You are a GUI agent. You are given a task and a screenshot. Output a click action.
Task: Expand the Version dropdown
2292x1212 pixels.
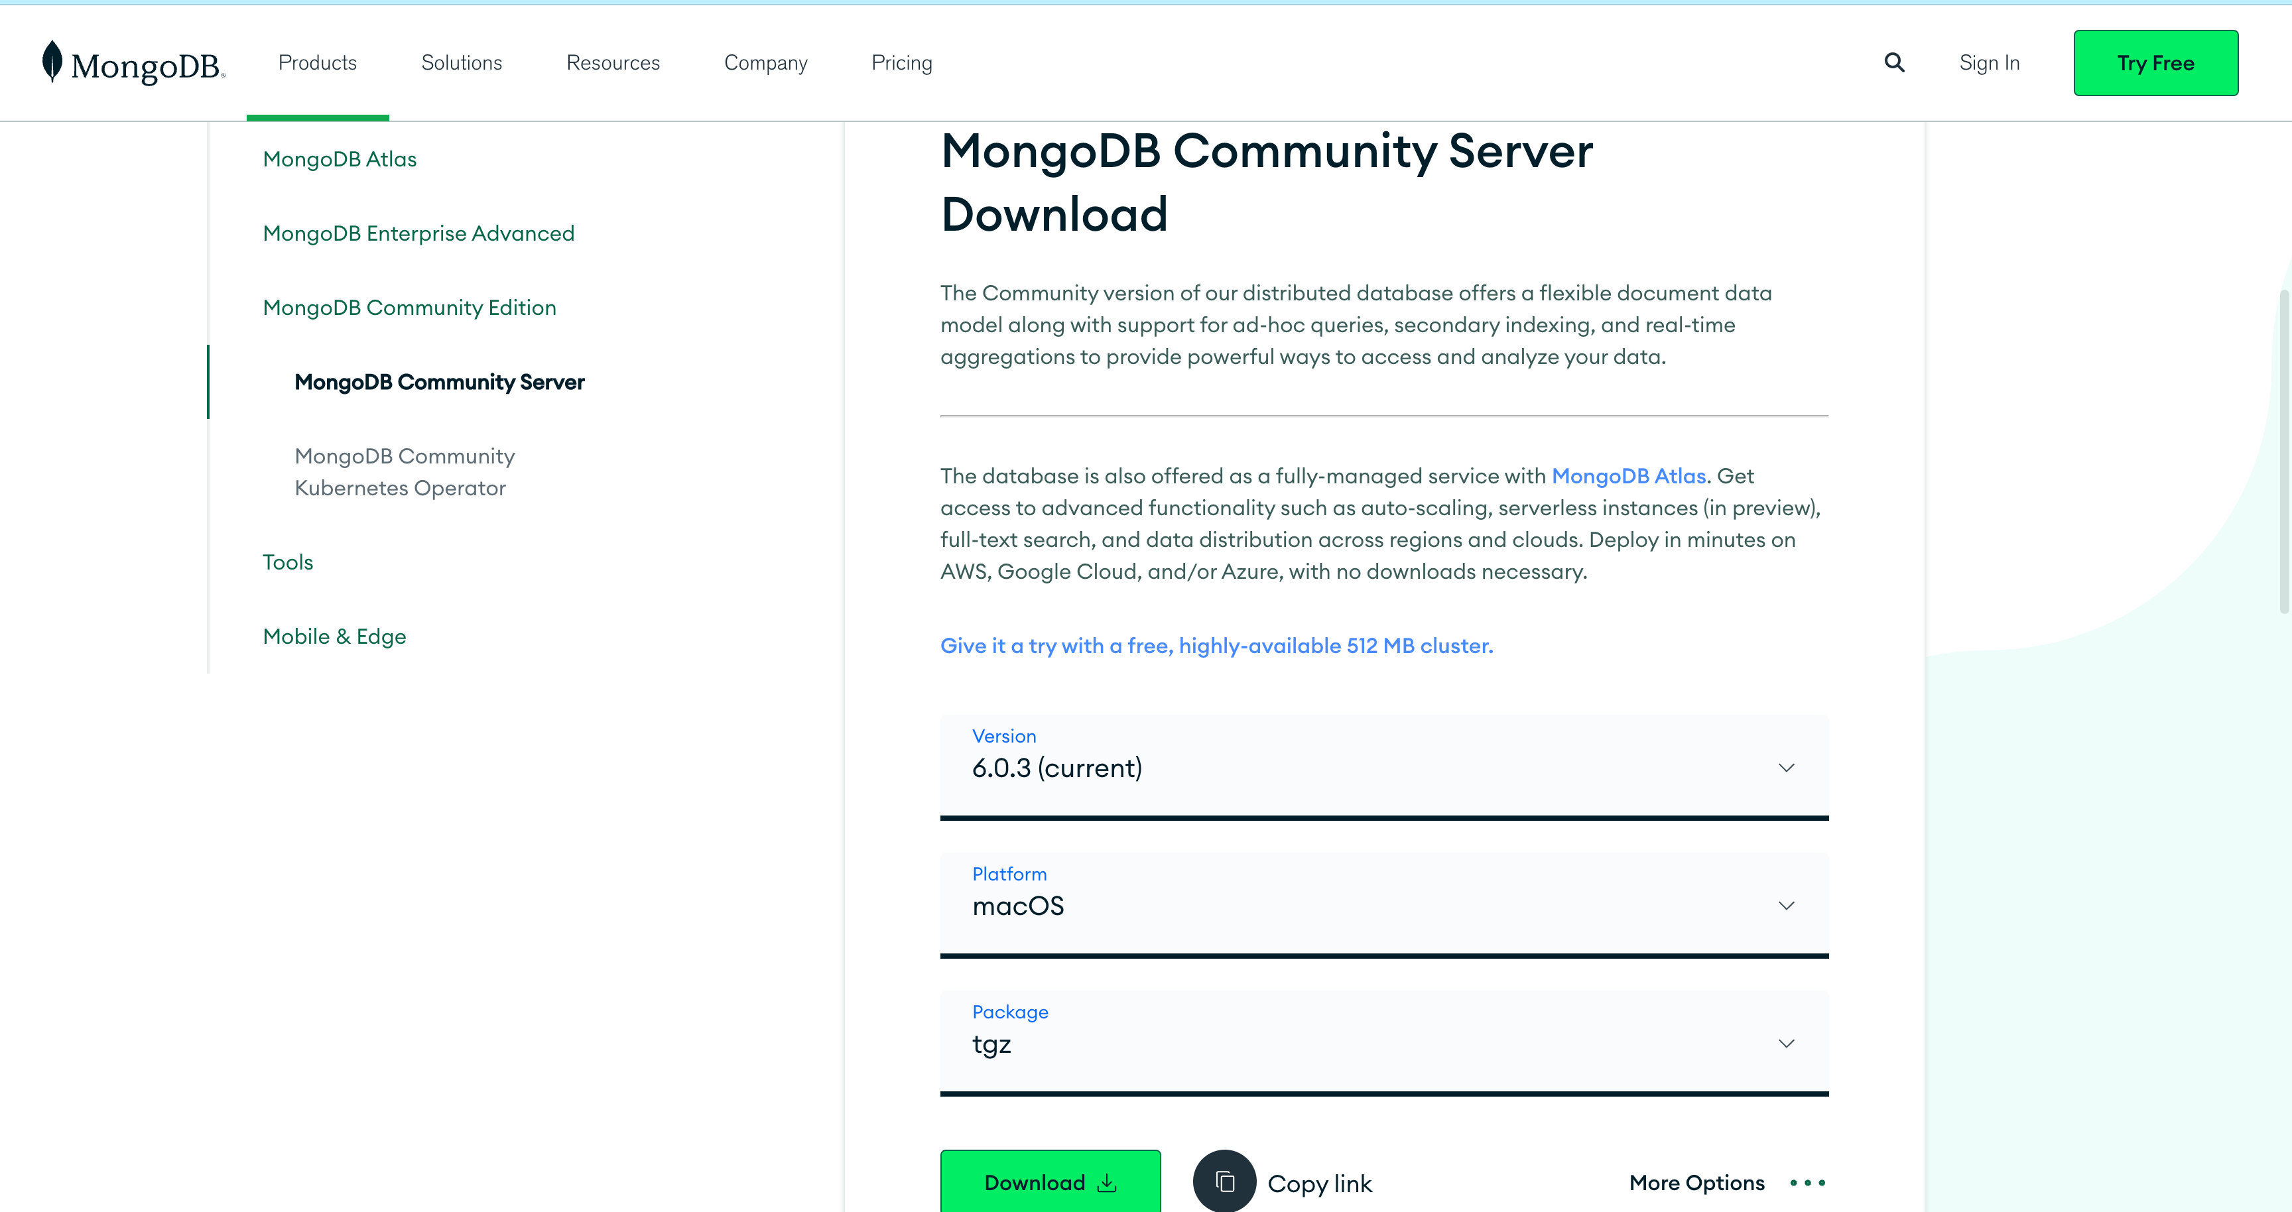(1385, 766)
